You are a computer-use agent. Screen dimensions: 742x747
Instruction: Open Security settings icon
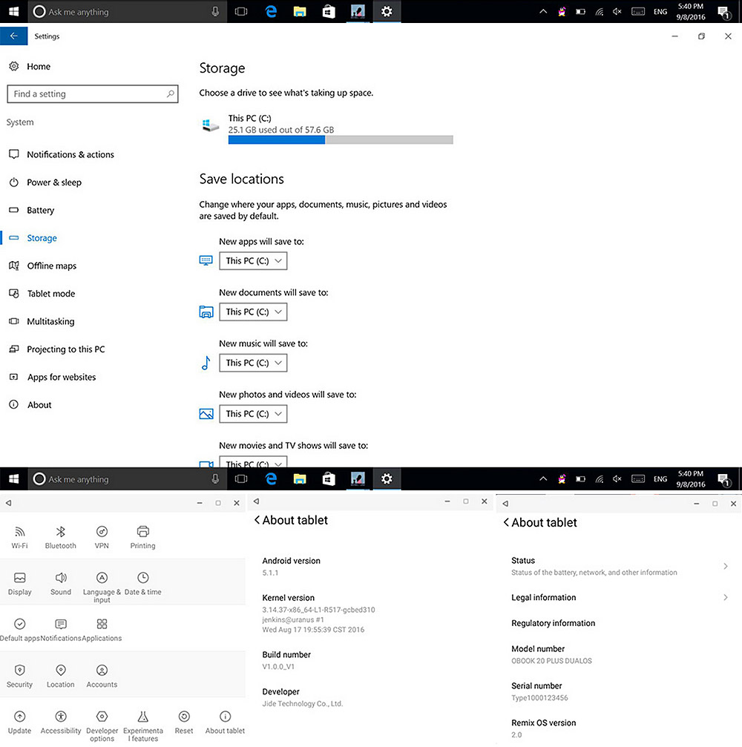click(x=19, y=677)
